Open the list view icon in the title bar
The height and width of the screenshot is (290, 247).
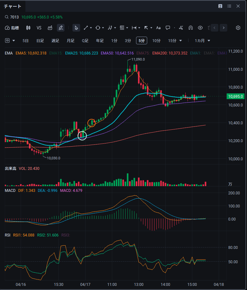click(229, 6)
